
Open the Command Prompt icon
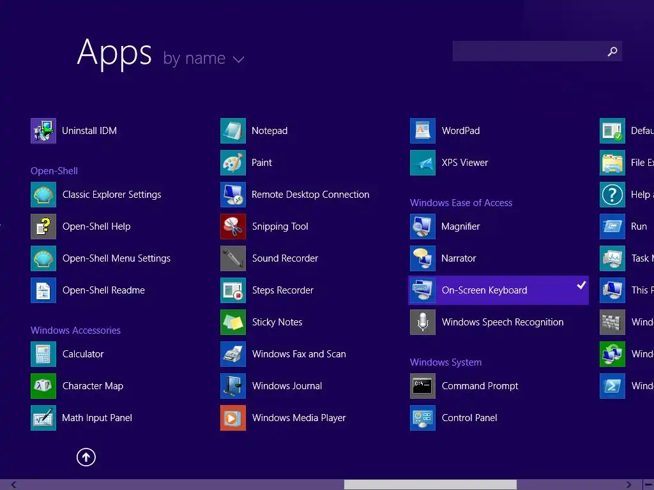pyautogui.click(x=423, y=386)
